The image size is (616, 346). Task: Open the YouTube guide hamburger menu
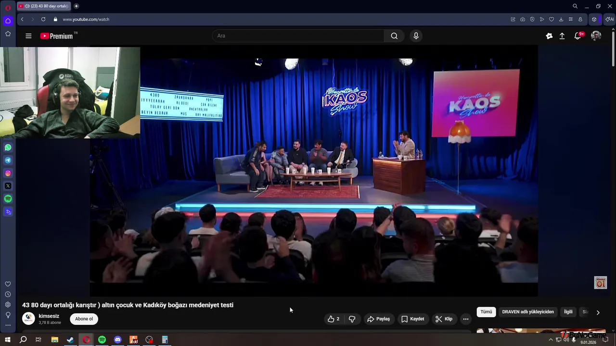coord(28,36)
